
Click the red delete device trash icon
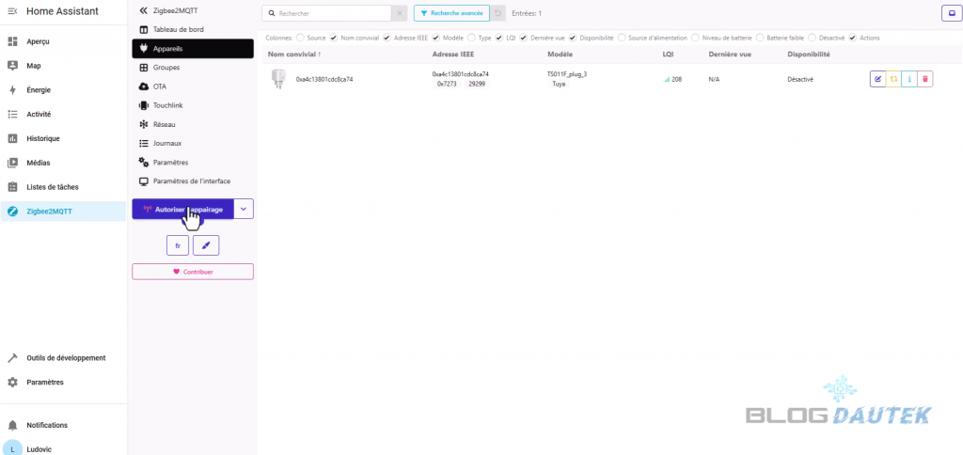click(925, 79)
